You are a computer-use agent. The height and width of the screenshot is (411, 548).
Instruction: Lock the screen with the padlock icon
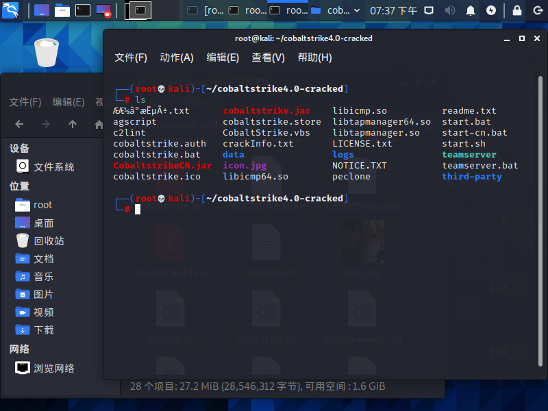click(x=516, y=10)
